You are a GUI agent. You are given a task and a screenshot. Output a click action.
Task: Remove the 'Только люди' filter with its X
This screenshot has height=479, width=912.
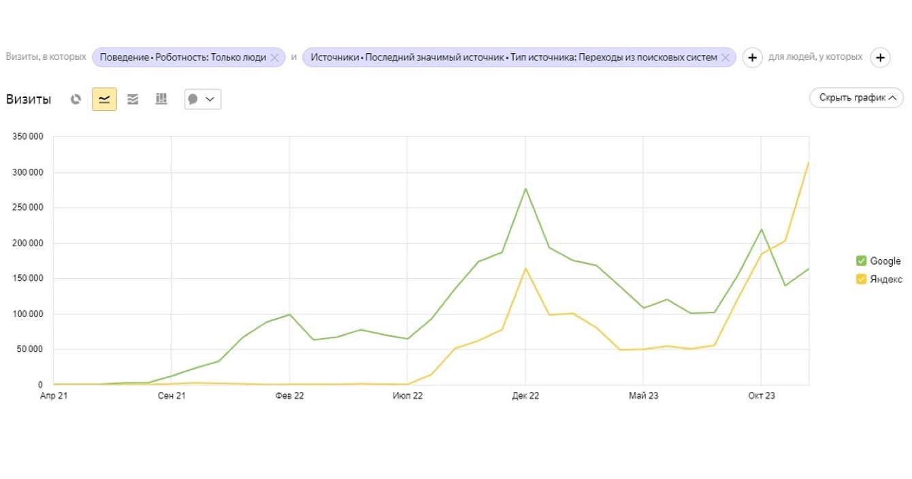(x=274, y=58)
